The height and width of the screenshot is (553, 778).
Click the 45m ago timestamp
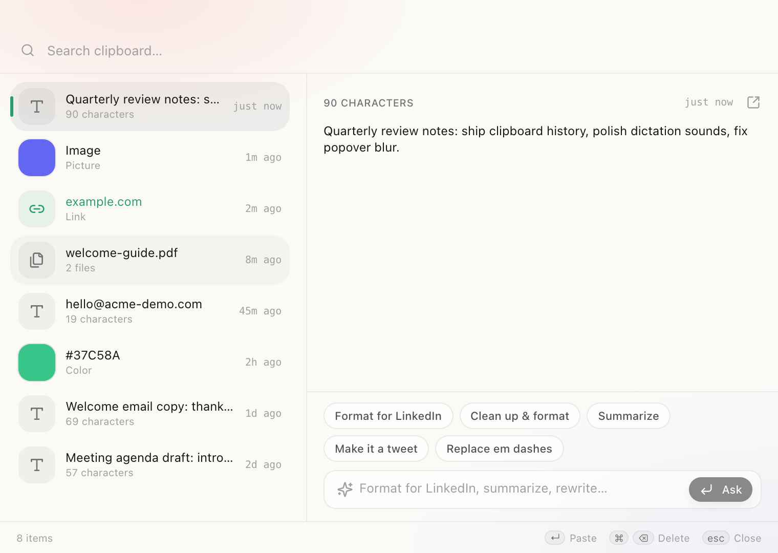click(260, 311)
